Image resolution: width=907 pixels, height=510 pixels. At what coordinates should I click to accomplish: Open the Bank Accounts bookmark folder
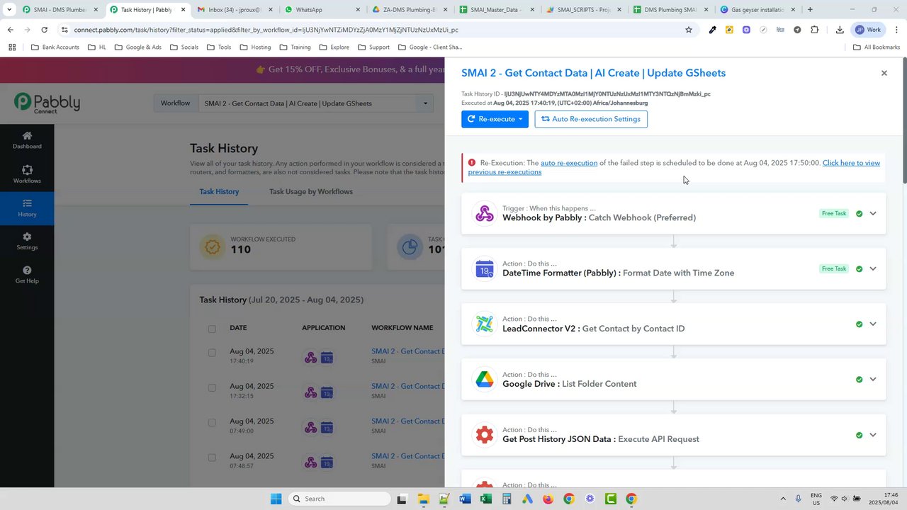point(55,47)
